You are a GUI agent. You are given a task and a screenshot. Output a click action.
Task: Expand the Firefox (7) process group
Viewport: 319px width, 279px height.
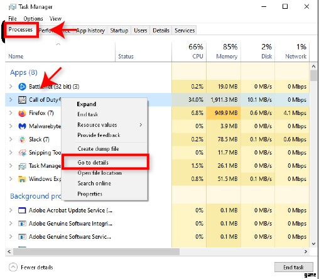tap(11, 113)
